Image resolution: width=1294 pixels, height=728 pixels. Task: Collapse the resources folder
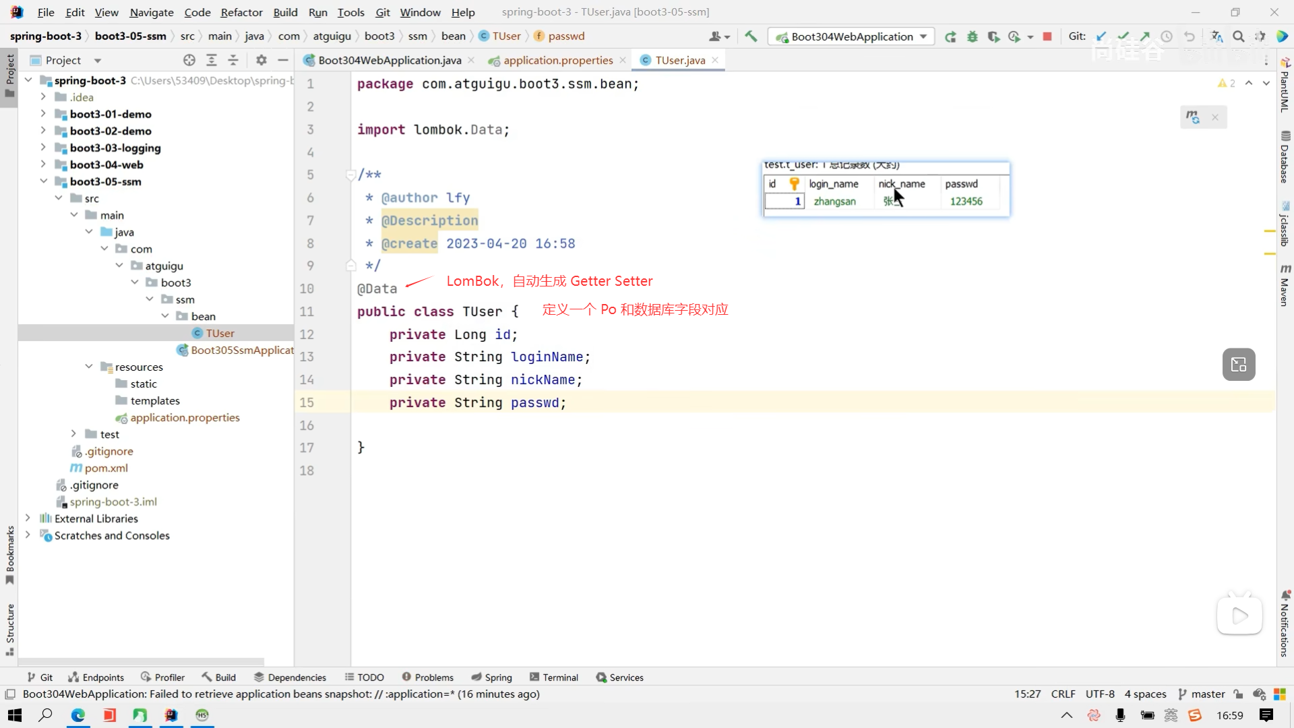(x=89, y=367)
